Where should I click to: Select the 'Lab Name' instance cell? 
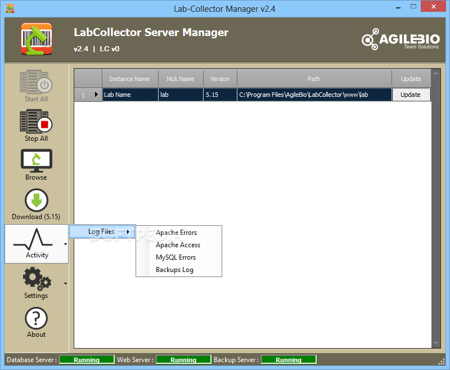click(130, 95)
